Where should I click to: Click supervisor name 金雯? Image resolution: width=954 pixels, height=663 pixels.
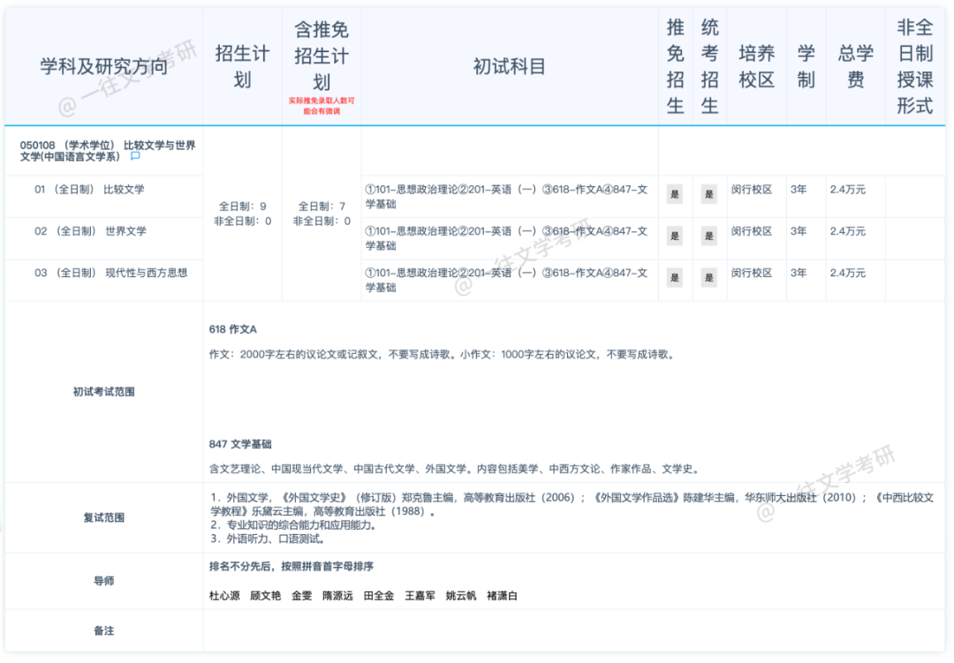[301, 596]
